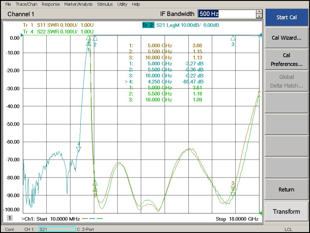Screen dimensions: 310x233
Task: Click the window number 1 indicator
Action: [x=10, y=218]
